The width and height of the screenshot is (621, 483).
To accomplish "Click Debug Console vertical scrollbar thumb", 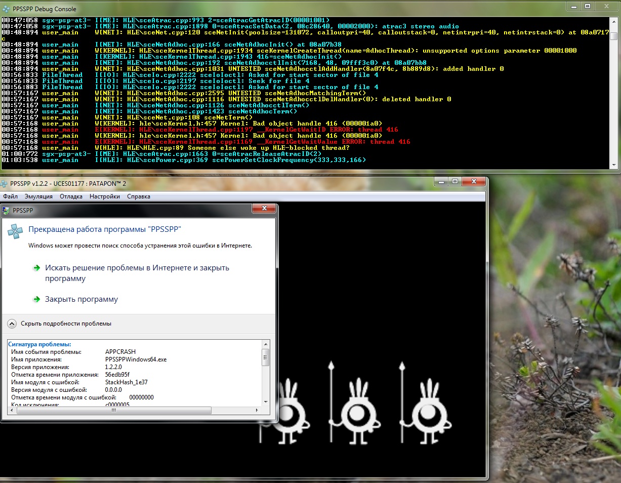I will (613, 36).
